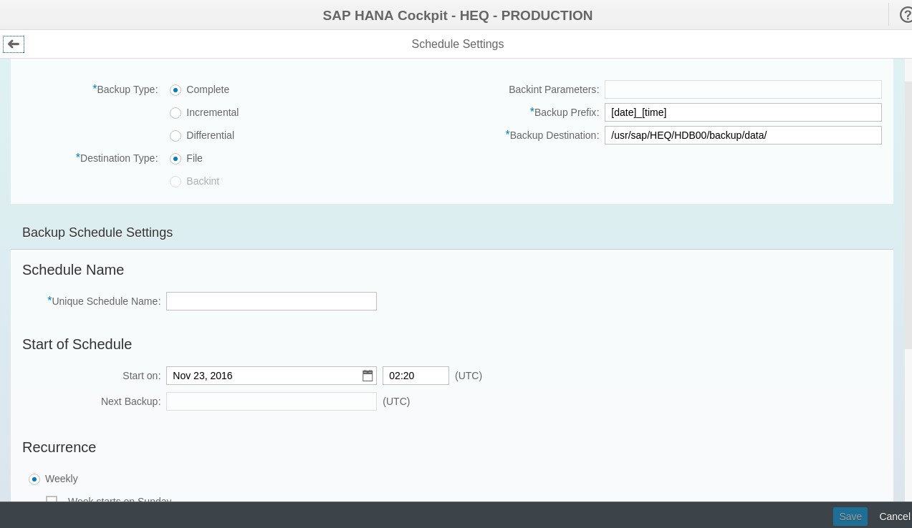Click the Schedule Name heading

pos(73,270)
